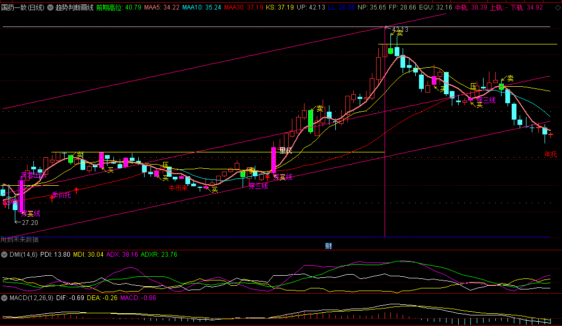This screenshot has height=326, width=562.
Task: Click the ADXR: 23.76 reading
Action: (x=159, y=255)
